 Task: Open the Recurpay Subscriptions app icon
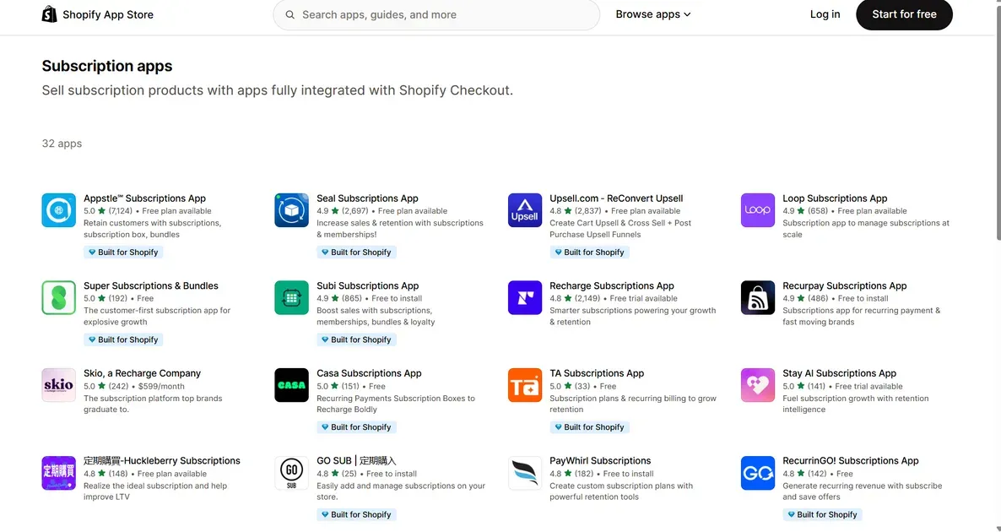[758, 297]
